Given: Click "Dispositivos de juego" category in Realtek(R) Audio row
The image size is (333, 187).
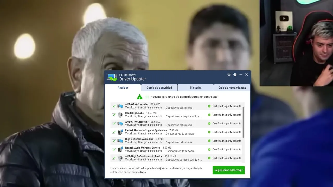Looking at the screenshot, I should [x=184, y=116].
